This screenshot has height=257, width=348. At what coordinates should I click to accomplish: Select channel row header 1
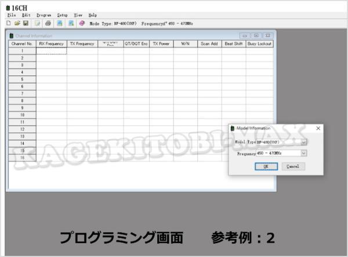[22, 51]
